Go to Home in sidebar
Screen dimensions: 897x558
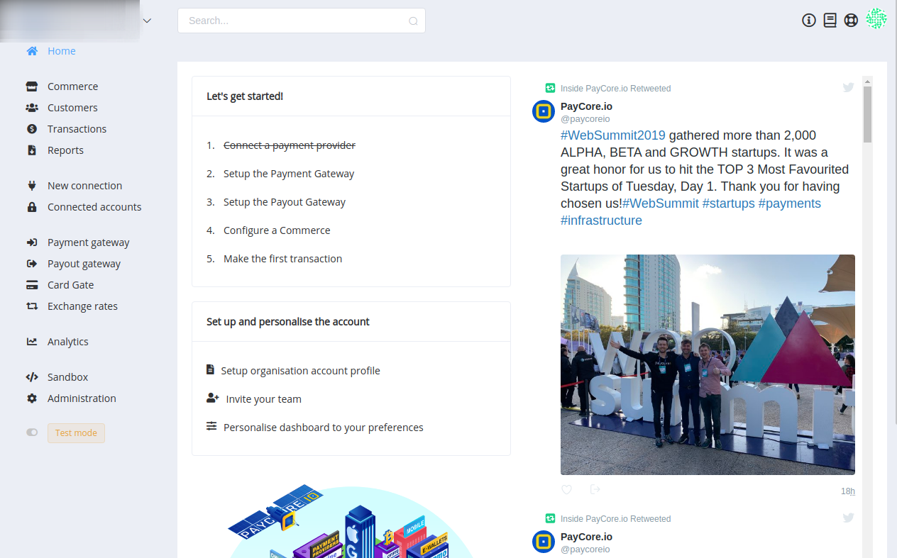(x=62, y=51)
